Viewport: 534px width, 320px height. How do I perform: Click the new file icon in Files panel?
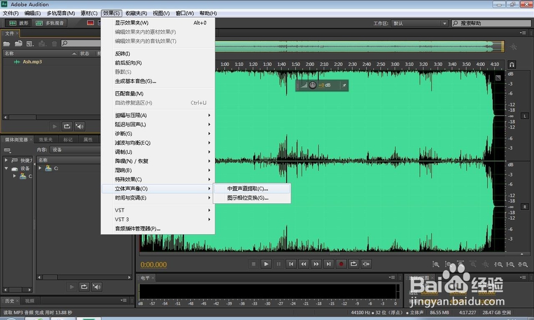point(30,44)
